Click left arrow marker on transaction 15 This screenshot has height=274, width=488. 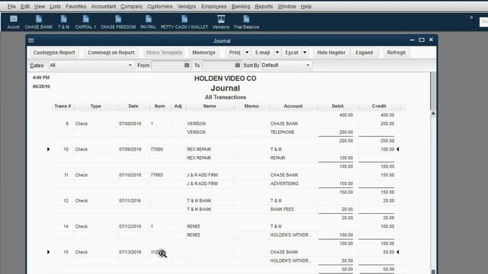click(x=48, y=252)
